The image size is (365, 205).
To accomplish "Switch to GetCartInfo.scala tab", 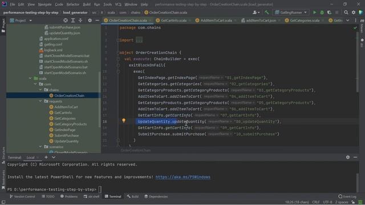I will point(173,20).
